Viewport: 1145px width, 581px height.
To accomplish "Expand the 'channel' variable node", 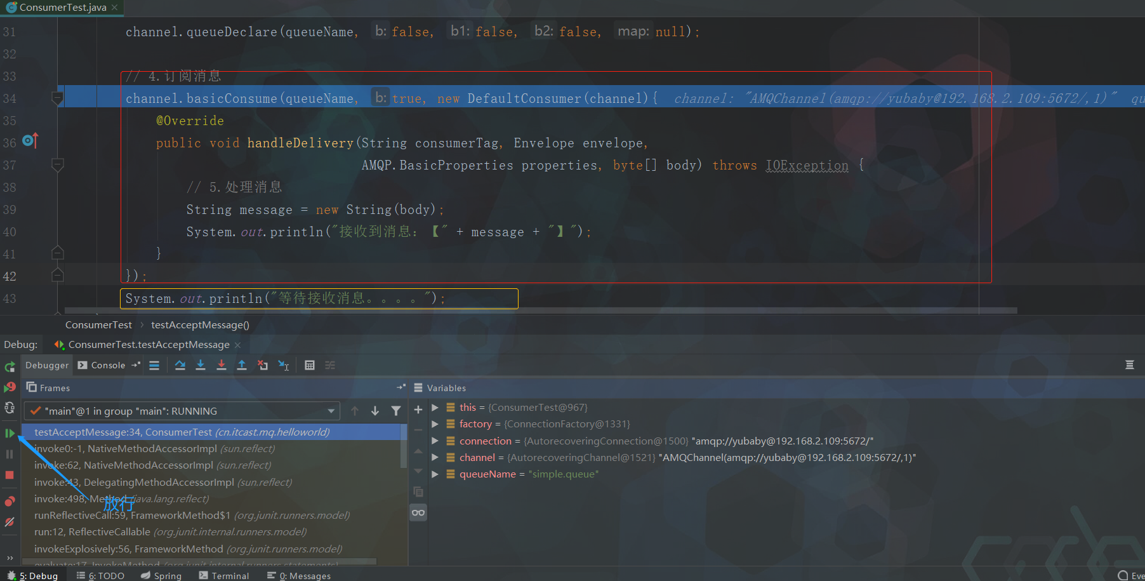I will (x=435, y=457).
